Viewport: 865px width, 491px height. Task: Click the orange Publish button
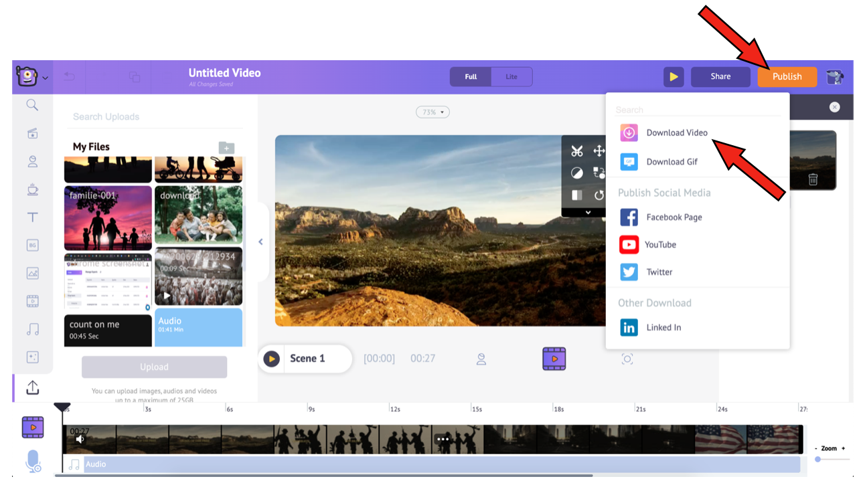[787, 77]
